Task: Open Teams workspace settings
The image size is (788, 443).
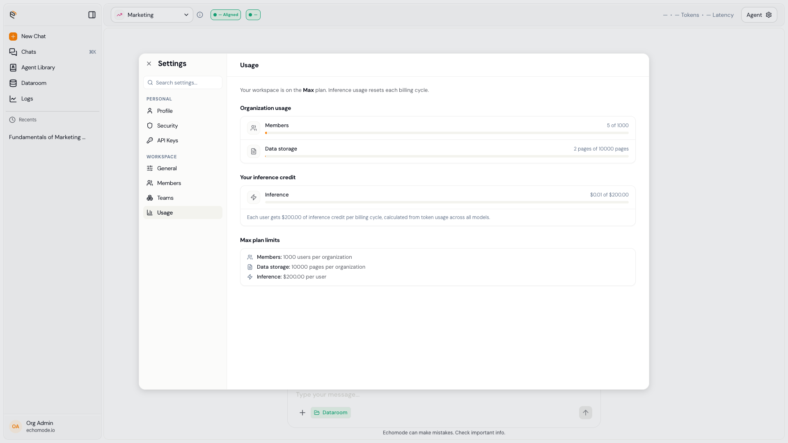Action: (183, 198)
